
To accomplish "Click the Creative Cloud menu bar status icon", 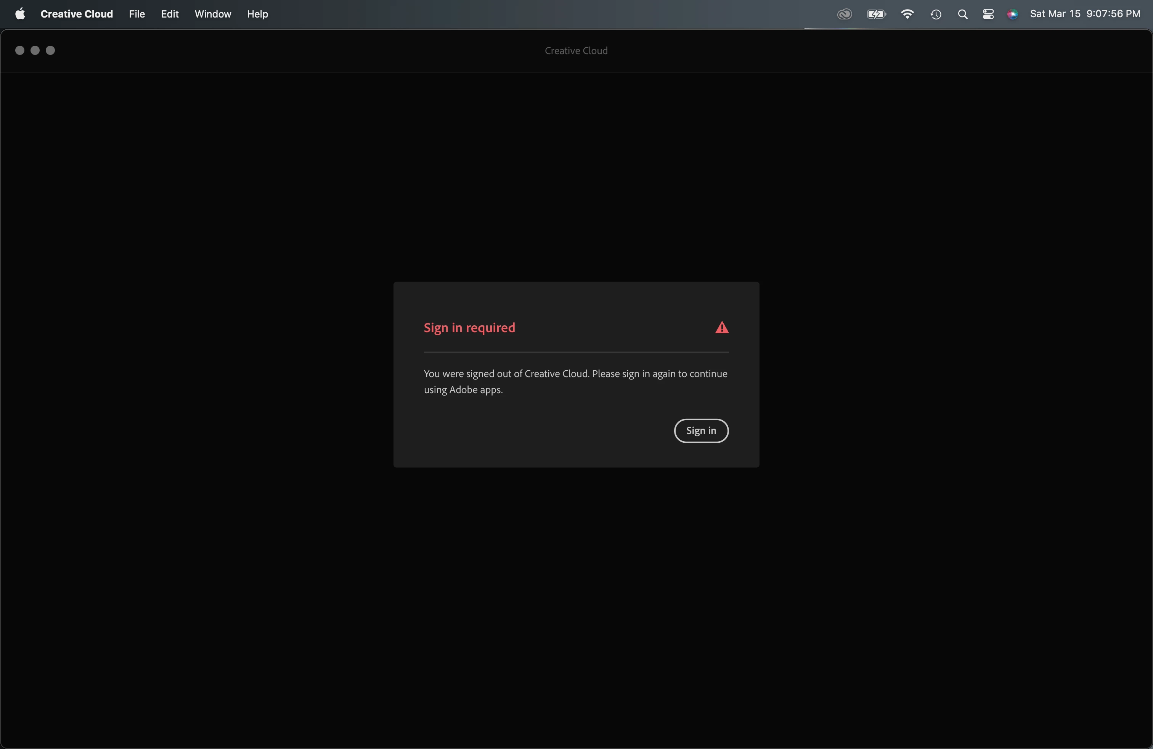I will point(845,14).
